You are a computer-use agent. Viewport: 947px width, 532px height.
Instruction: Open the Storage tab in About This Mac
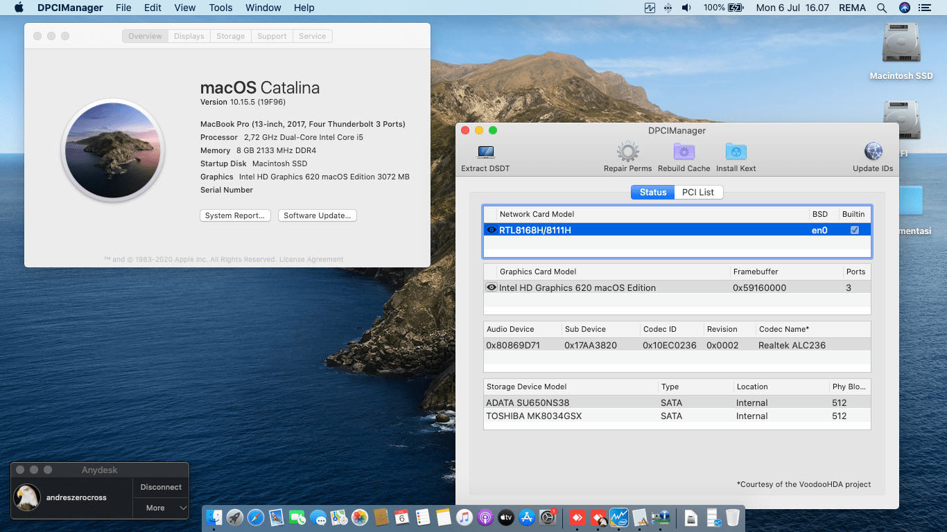[x=230, y=36]
